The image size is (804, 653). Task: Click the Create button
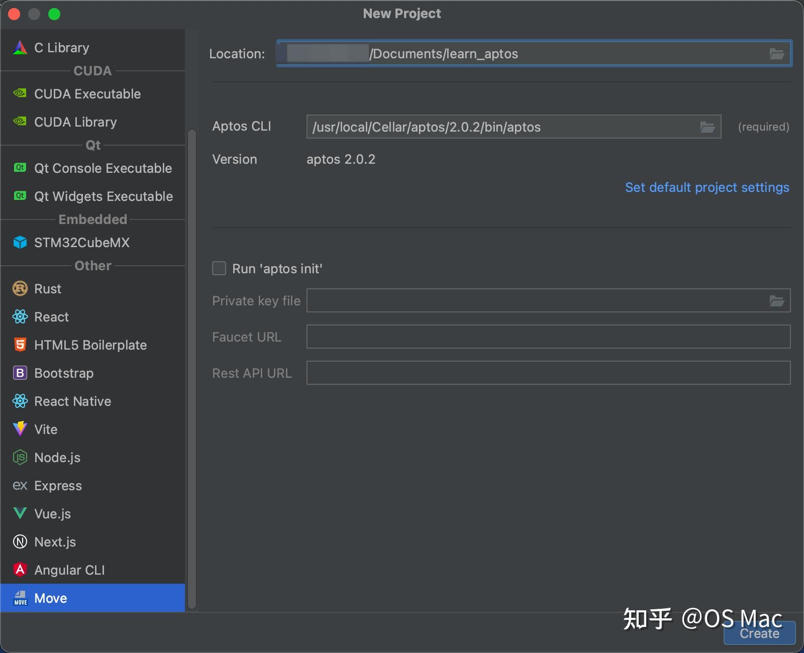pyautogui.click(x=759, y=633)
